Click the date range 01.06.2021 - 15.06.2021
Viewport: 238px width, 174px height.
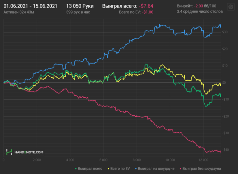pos(30,6)
